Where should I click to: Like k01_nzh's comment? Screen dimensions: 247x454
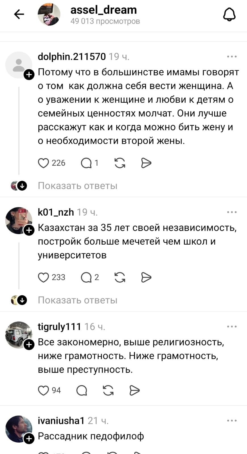43,278
